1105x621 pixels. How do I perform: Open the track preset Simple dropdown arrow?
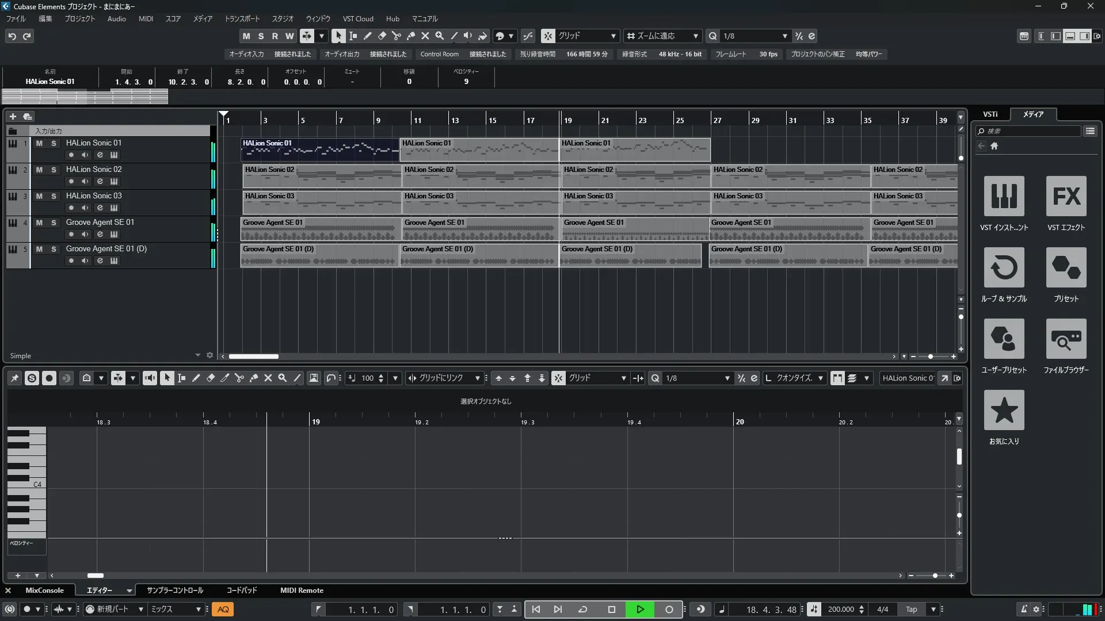click(x=197, y=355)
